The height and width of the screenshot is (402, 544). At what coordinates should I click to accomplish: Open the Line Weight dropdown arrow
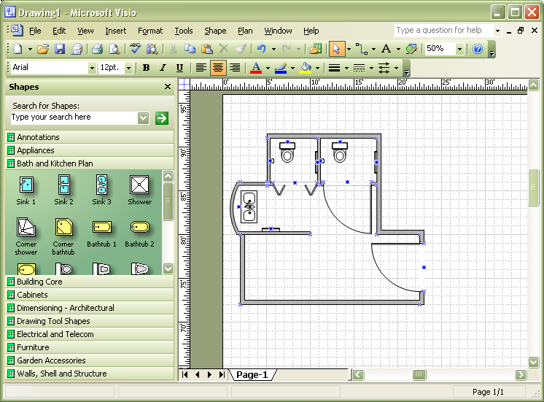[346, 68]
